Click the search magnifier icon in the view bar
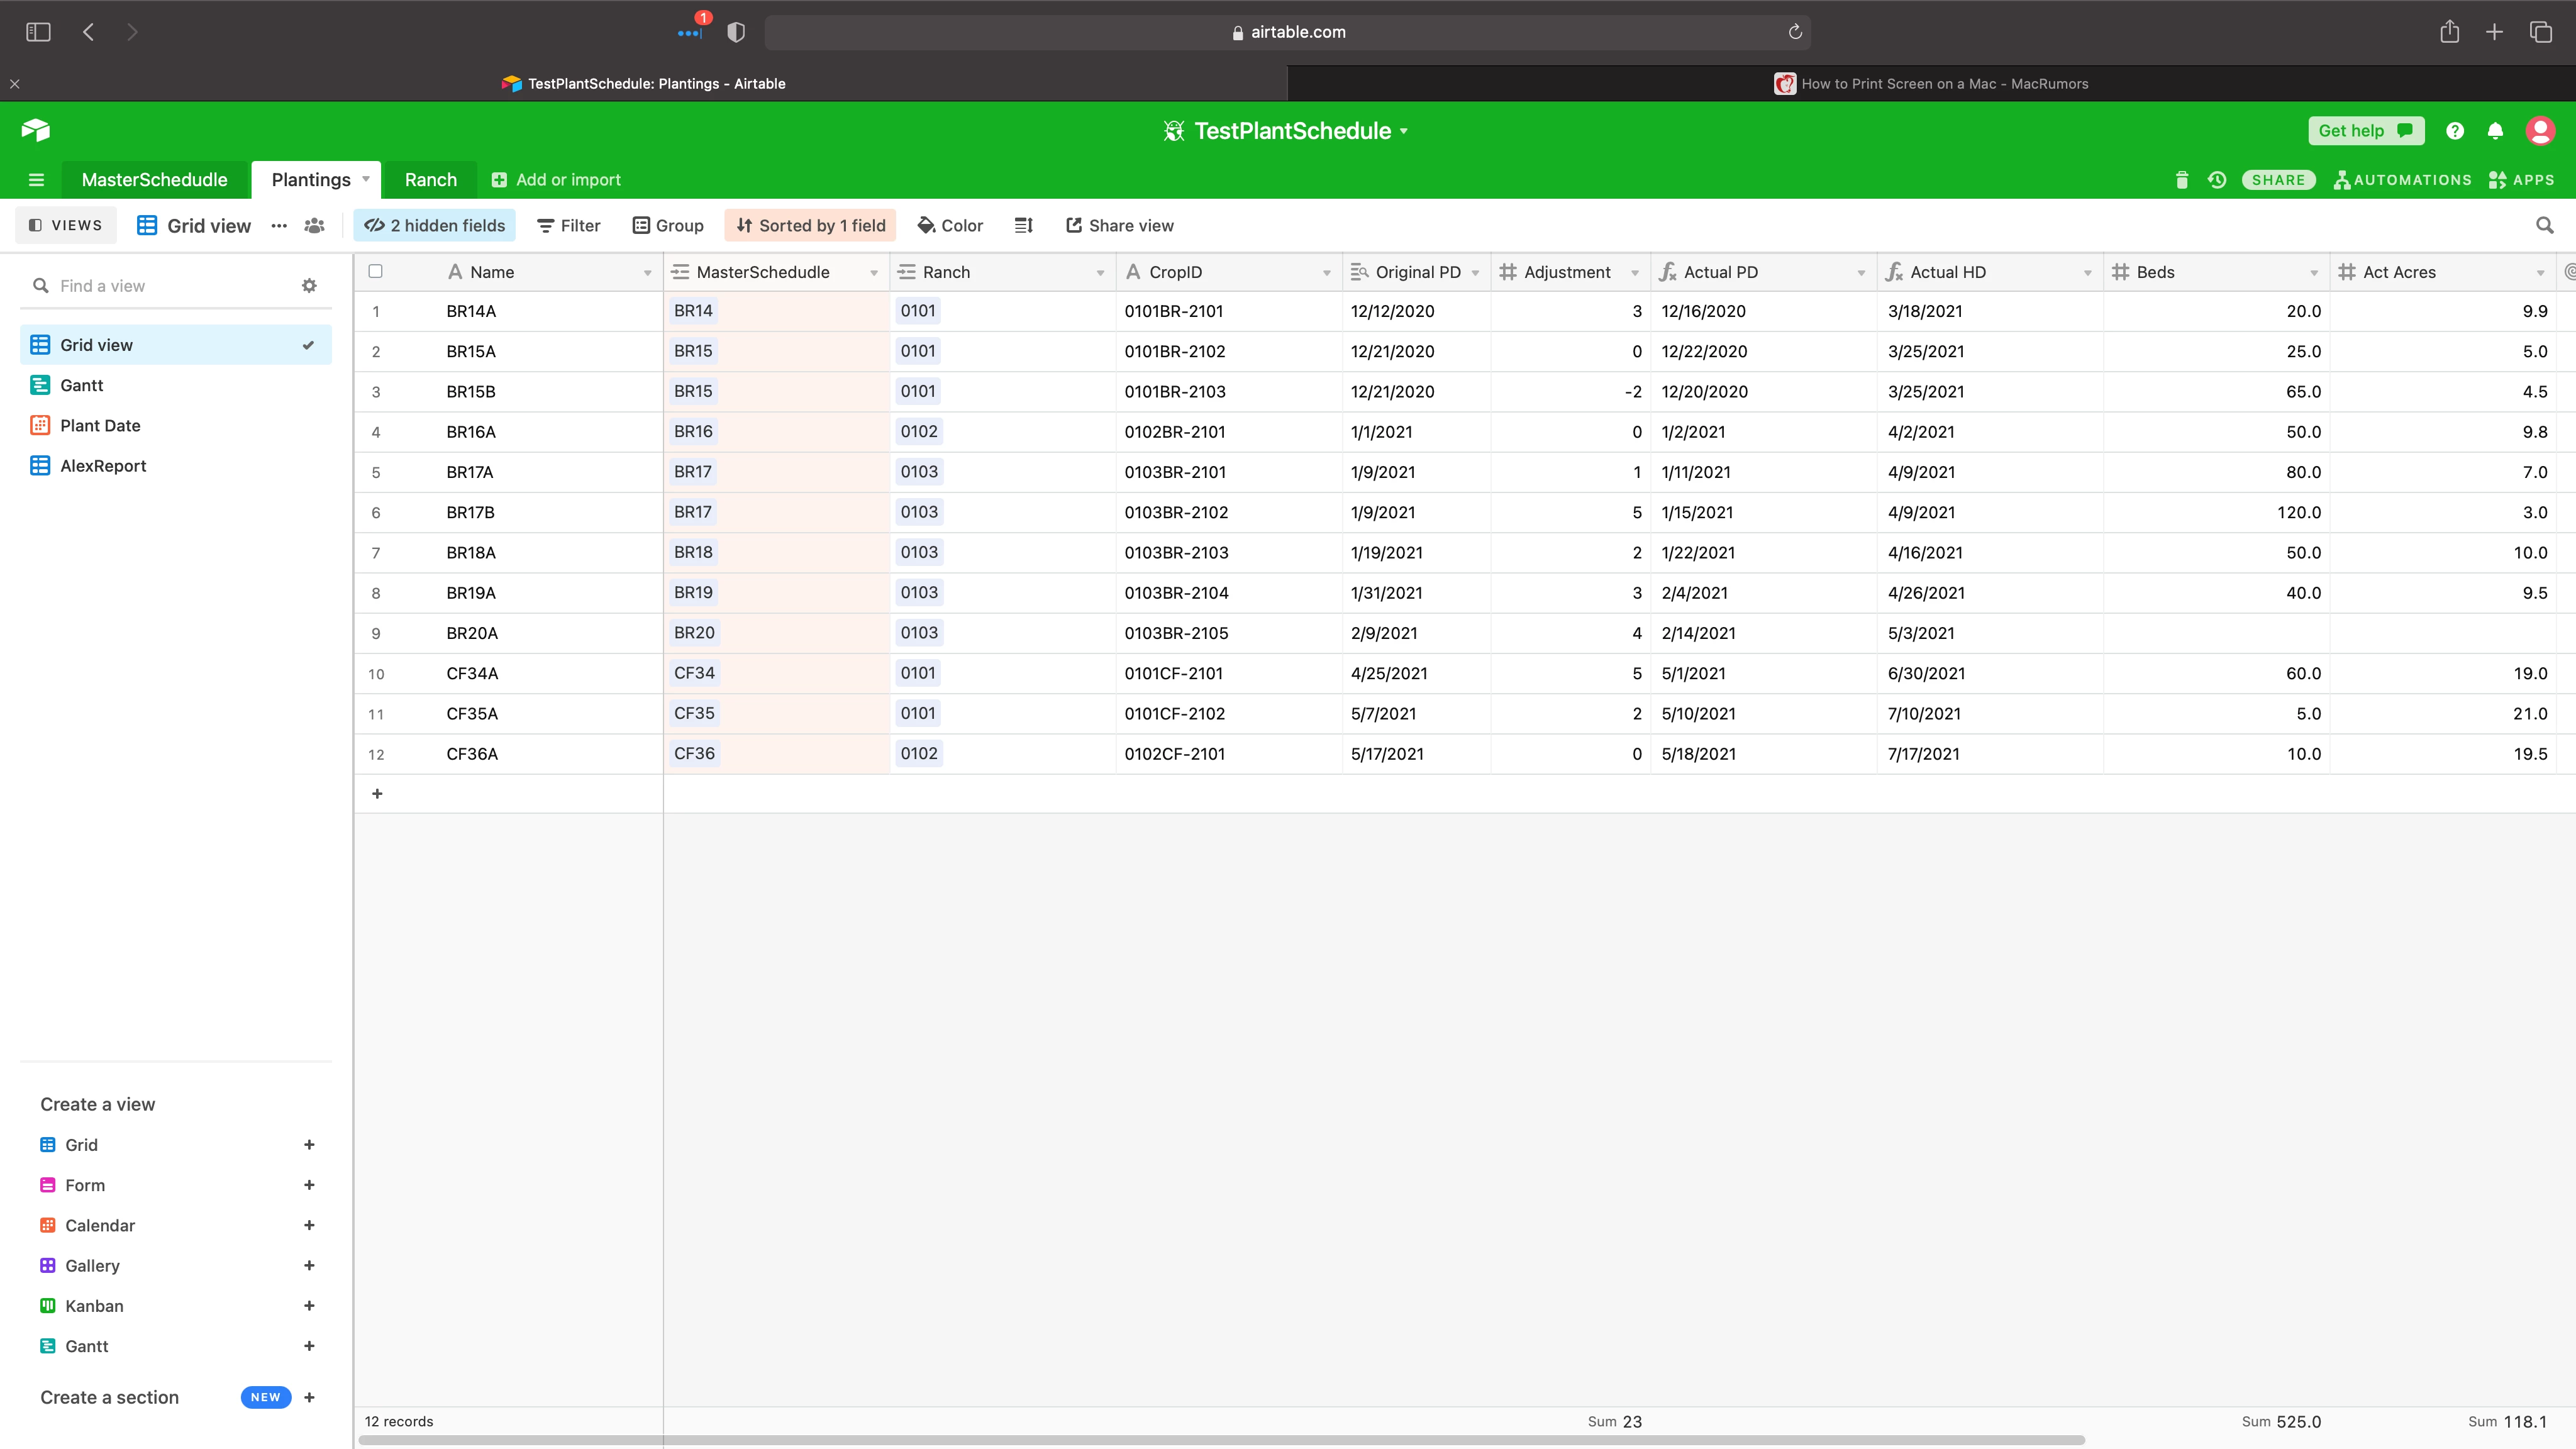This screenshot has width=2576, height=1449. tap(2545, 226)
